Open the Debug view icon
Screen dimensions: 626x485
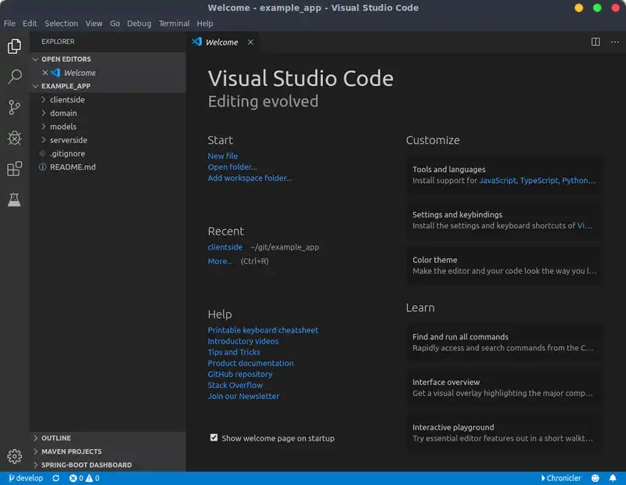pyautogui.click(x=14, y=138)
